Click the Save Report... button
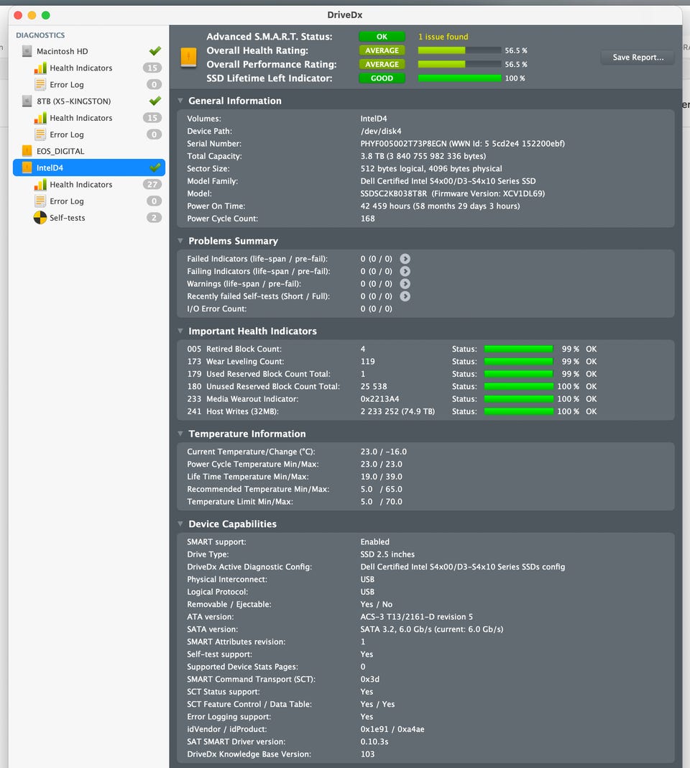 pos(638,58)
